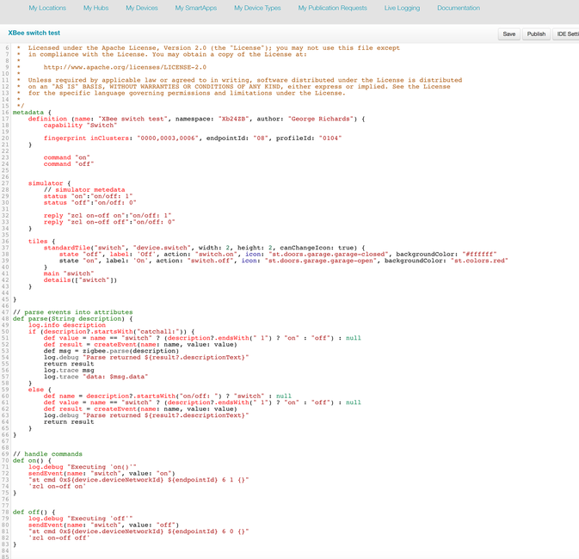Open IDE Settings
The width and height of the screenshot is (579, 559).
coord(566,34)
